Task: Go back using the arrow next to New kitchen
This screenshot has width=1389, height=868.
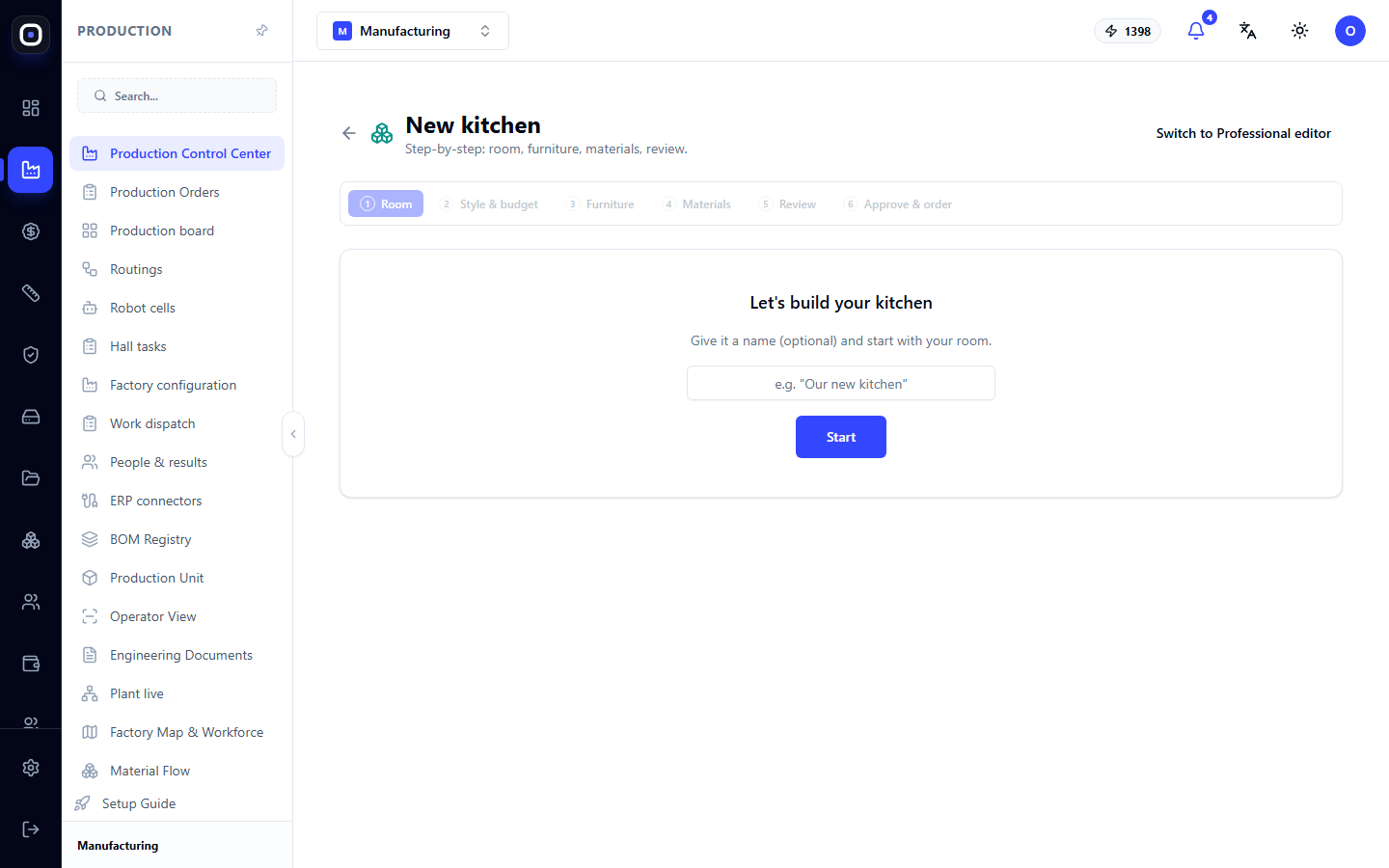Action: 349,133
